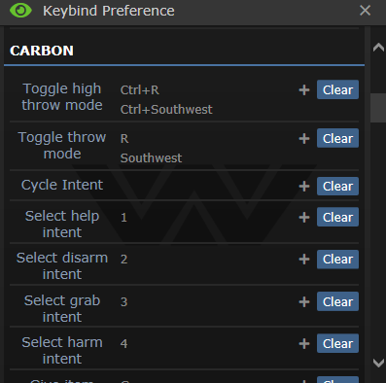Clear Toggle high throw mode keybinds
Viewport: 386px width, 383px height.
pos(337,89)
